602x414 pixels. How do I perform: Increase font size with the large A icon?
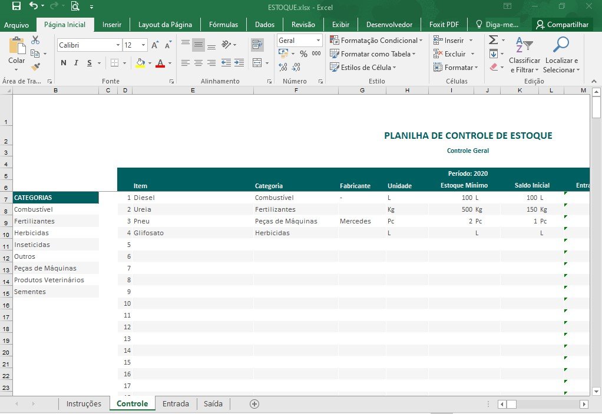click(155, 45)
